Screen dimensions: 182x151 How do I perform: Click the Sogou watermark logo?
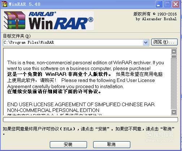point(160,134)
